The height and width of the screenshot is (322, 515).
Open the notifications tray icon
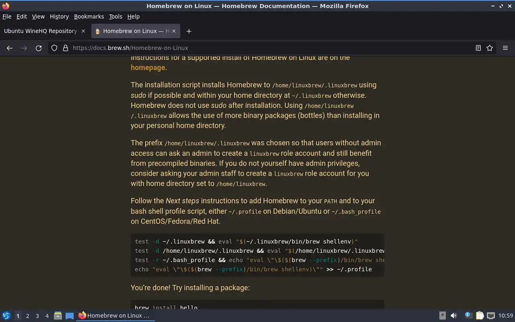468,316
